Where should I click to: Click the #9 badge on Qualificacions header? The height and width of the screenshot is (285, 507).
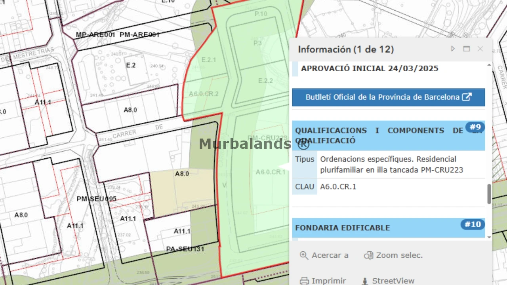click(x=475, y=127)
